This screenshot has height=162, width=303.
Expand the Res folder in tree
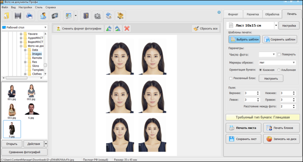point(25,62)
